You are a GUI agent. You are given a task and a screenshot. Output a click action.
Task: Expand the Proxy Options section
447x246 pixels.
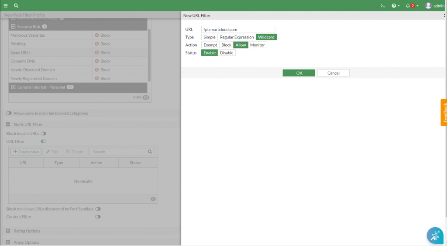click(8, 242)
